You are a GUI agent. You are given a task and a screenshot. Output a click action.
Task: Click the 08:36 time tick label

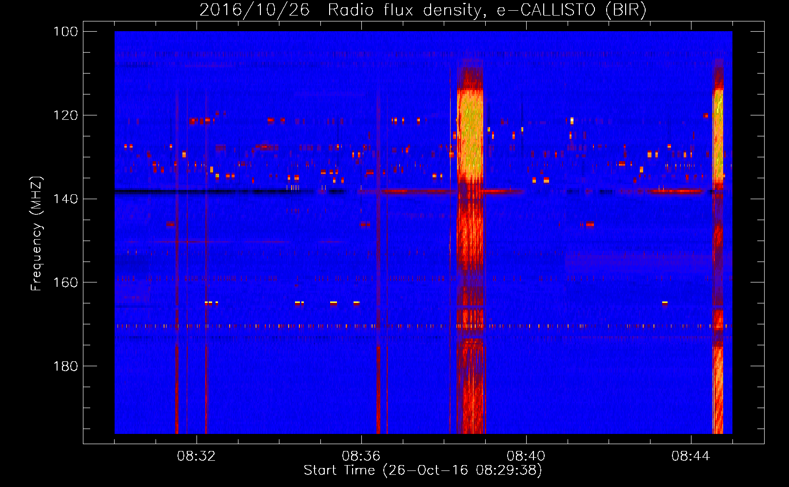point(361,456)
